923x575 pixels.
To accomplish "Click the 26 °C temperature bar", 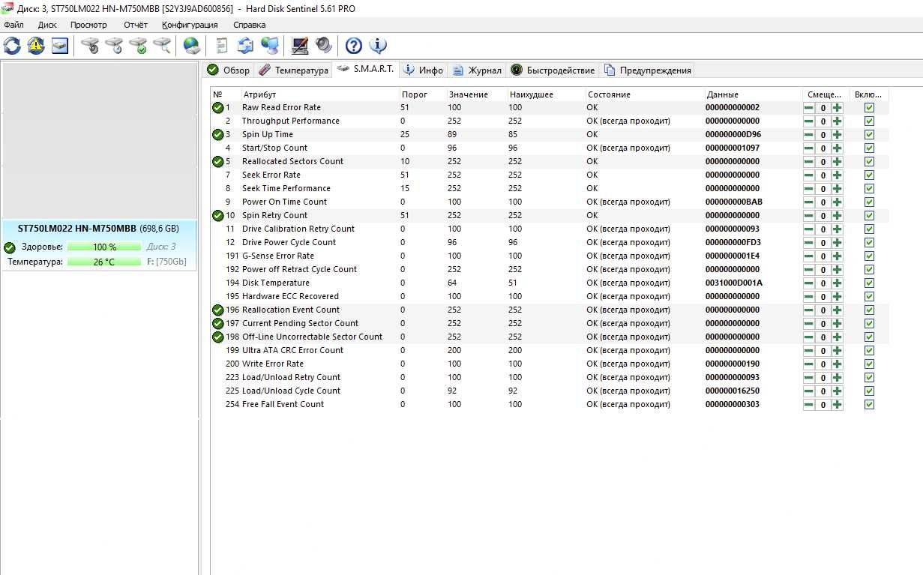I will (104, 262).
